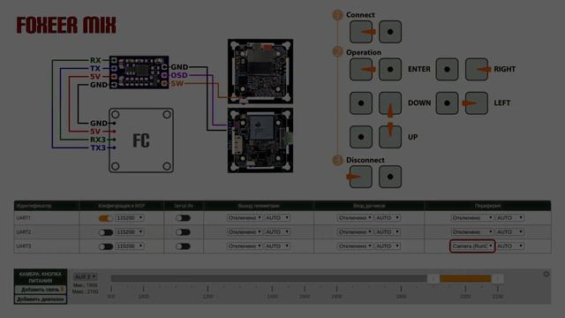Click the UART2 identifier cell
The width and height of the screenshot is (565, 318).
(47, 231)
